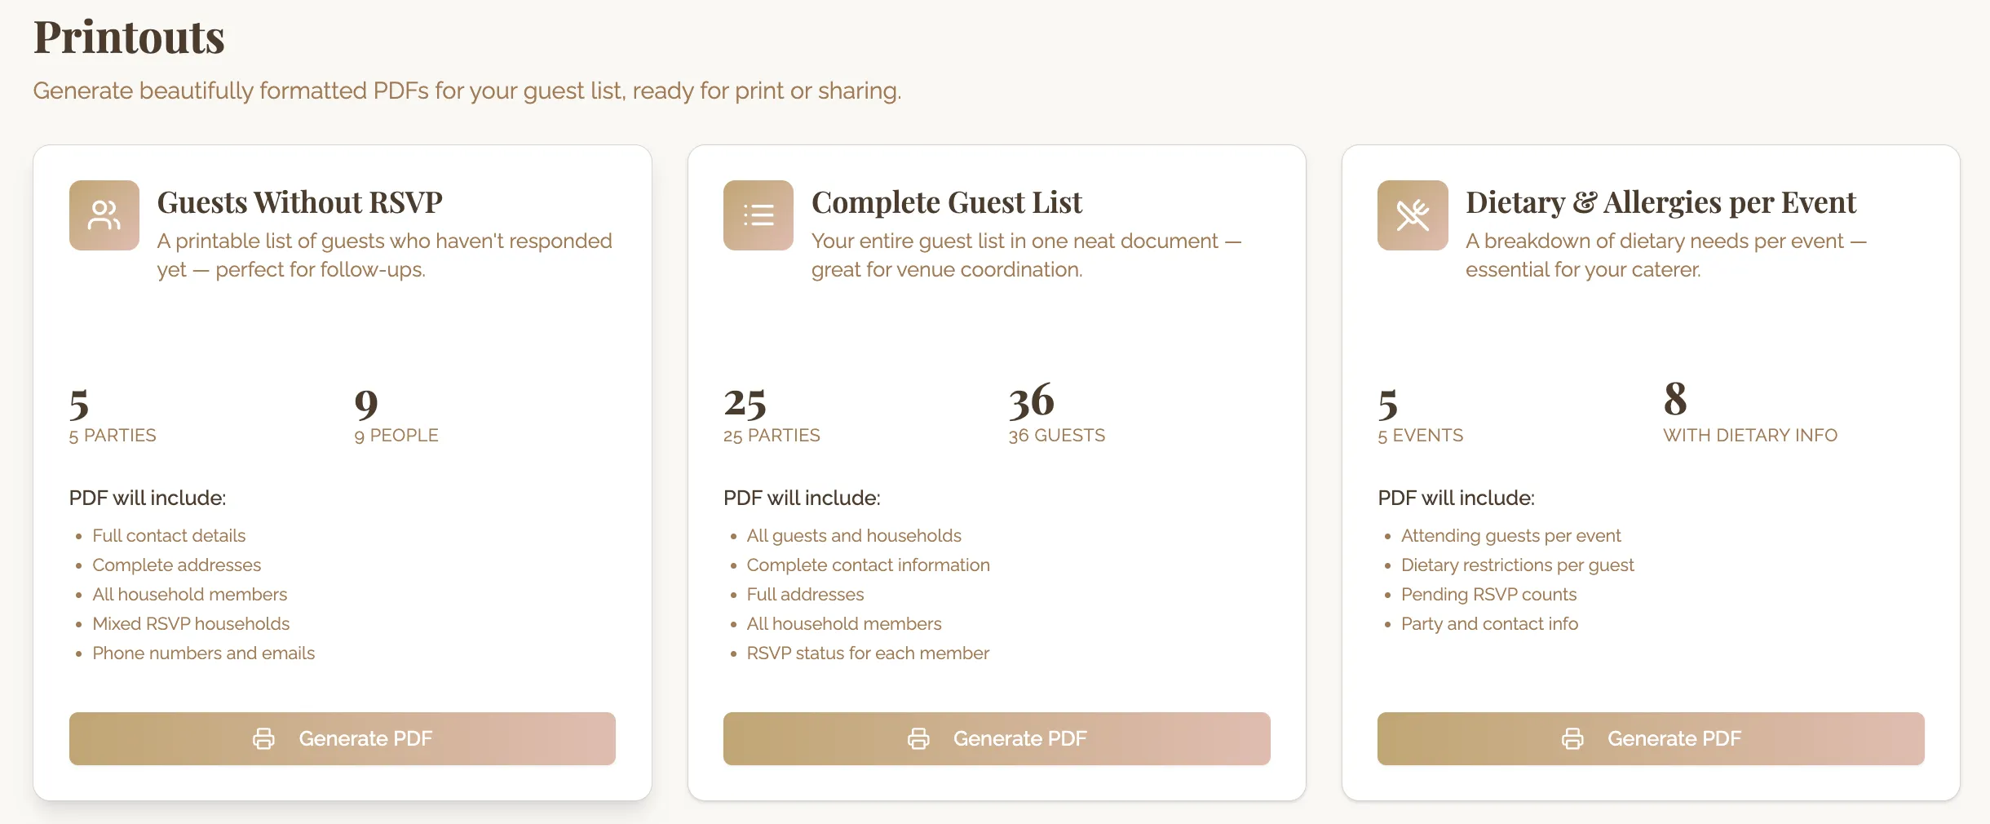Click the With Dietary Info count

[1675, 401]
